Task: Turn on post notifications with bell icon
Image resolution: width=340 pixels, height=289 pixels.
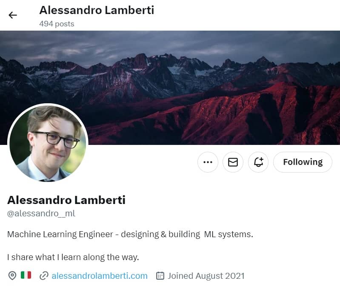Action: point(258,162)
